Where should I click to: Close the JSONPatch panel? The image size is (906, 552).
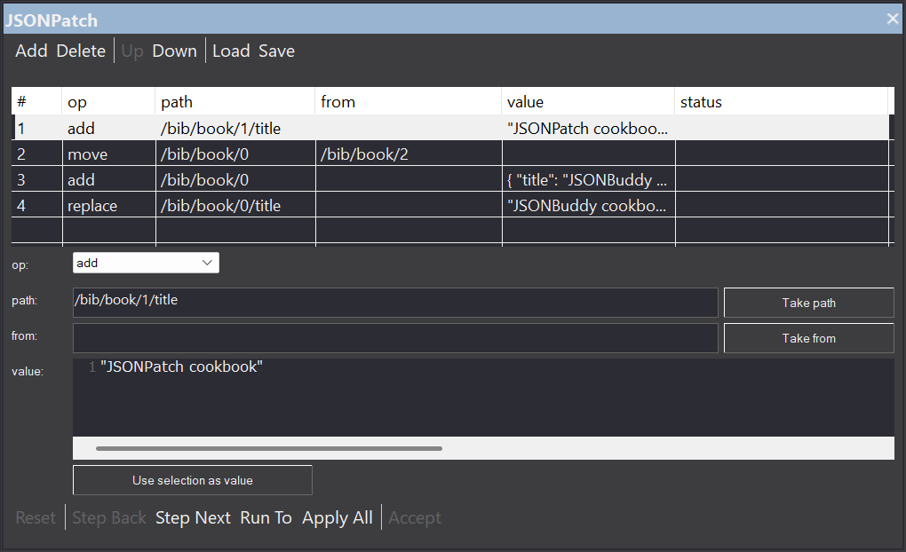(x=893, y=19)
